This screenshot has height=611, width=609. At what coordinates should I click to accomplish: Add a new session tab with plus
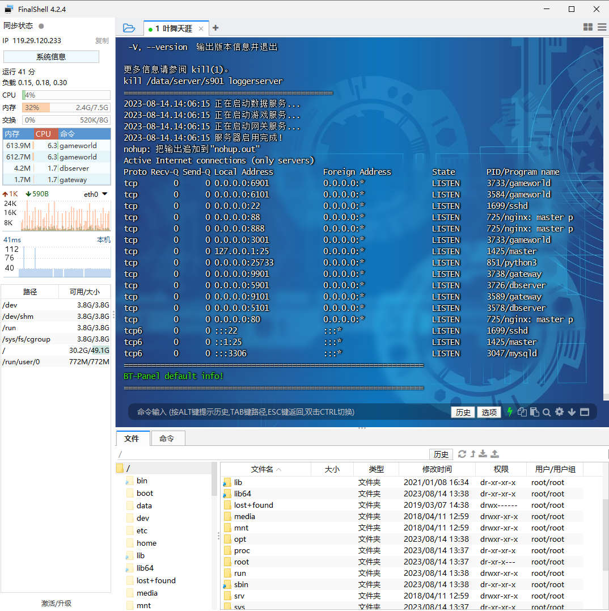coord(215,28)
